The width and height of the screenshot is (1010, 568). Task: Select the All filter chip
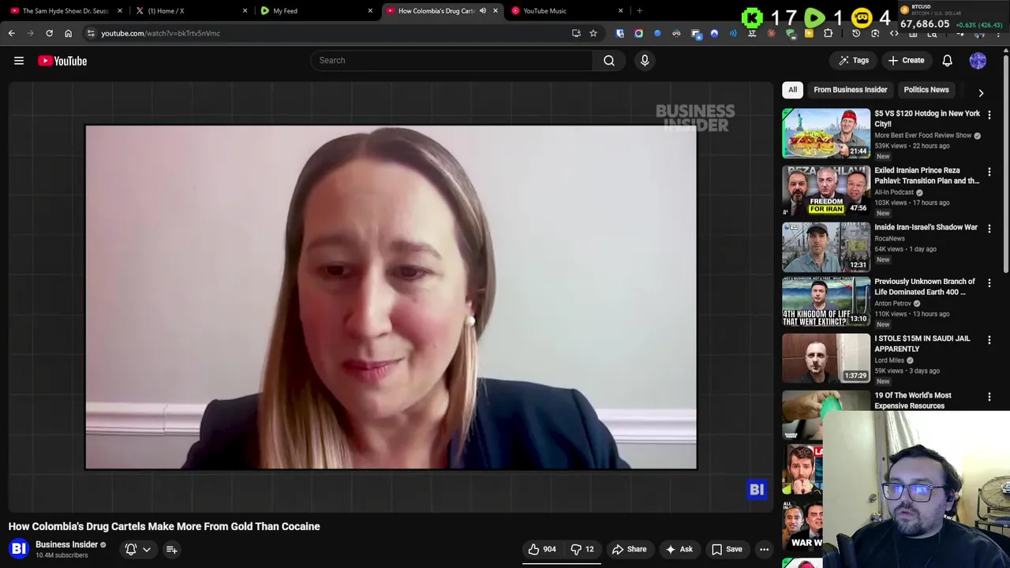[x=792, y=90]
